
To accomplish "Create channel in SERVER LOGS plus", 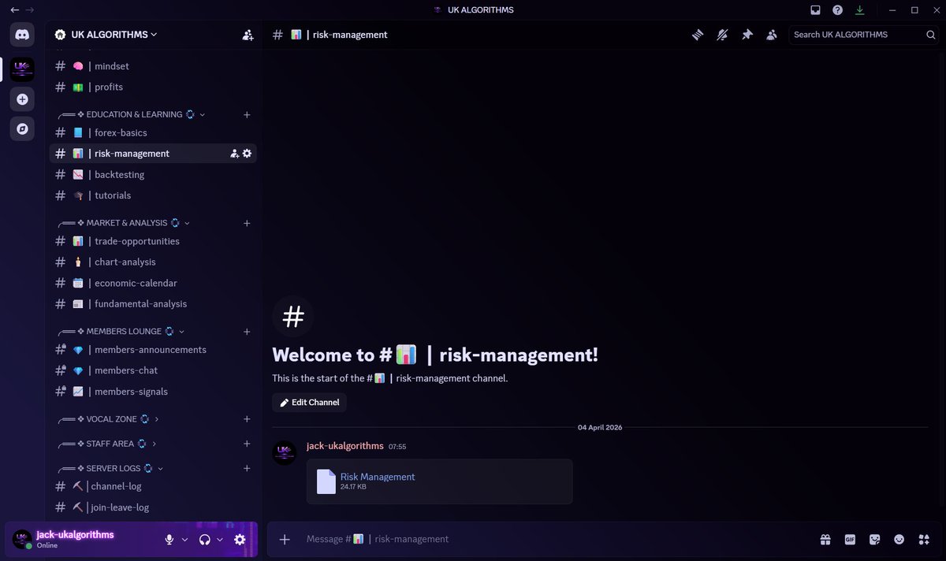I will click(247, 468).
